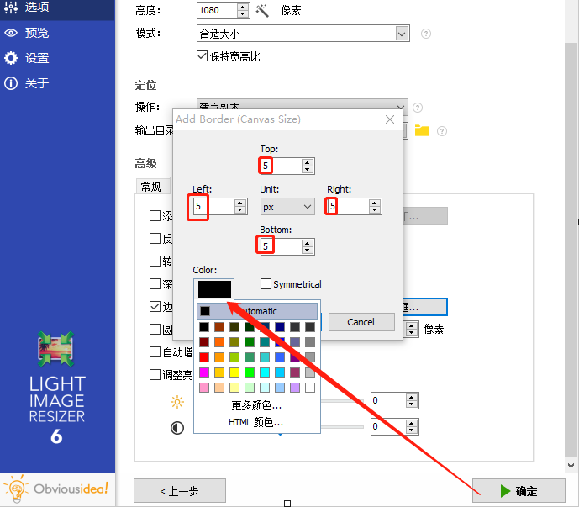
Task: Uncheck the checkbox beginning with 边
Action: pyautogui.click(x=155, y=306)
